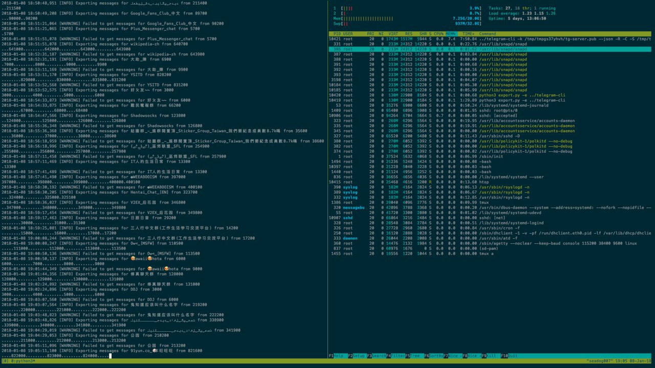
Task: Select snapd process row with PID 3198
Action: 490,80
